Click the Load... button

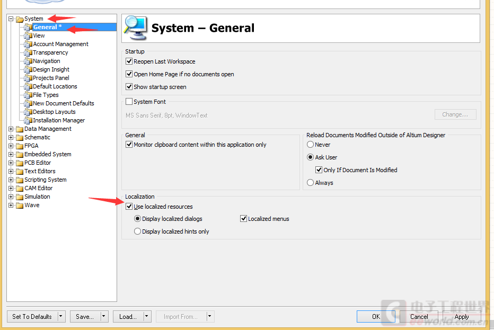click(x=128, y=316)
